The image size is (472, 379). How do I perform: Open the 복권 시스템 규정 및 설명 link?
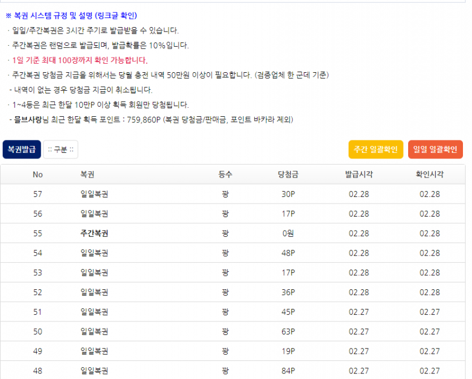[71, 16]
